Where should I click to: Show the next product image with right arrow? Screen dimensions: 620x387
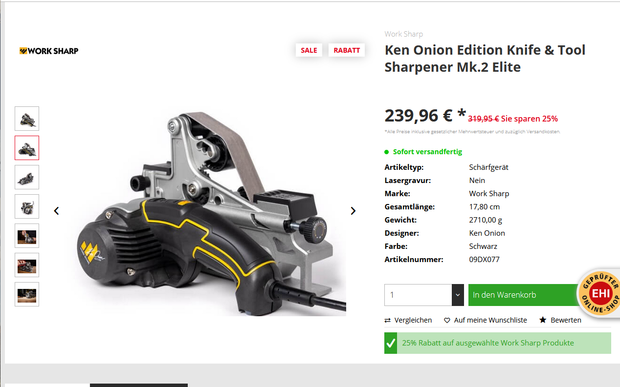(x=353, y=211)
